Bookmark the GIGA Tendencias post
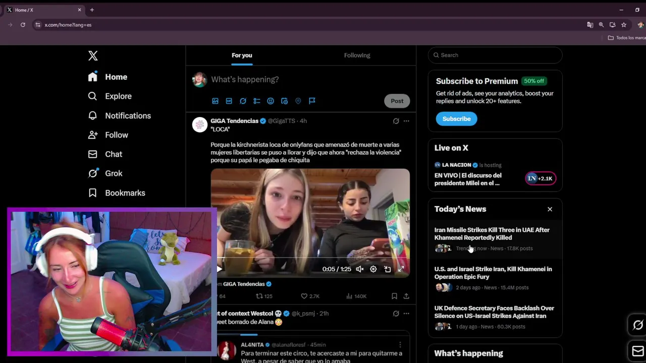 394,296
